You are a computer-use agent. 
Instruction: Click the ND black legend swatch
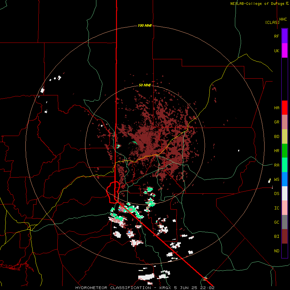(285, 251)
